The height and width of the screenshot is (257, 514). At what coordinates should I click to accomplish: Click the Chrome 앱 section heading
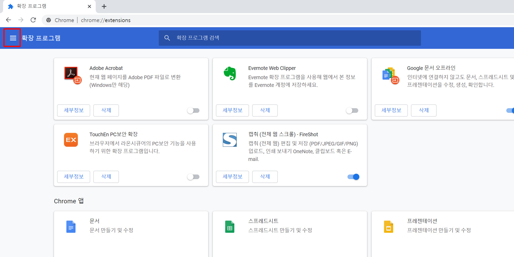point(69,201)
